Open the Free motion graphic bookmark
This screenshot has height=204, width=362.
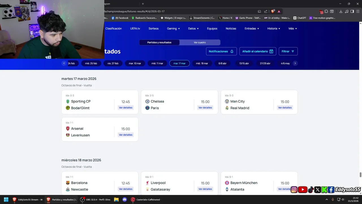[322, 18]
